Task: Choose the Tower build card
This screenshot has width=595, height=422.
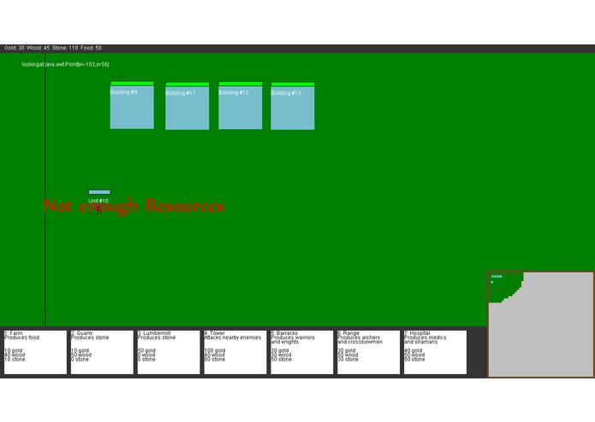Action: (235, 352)
